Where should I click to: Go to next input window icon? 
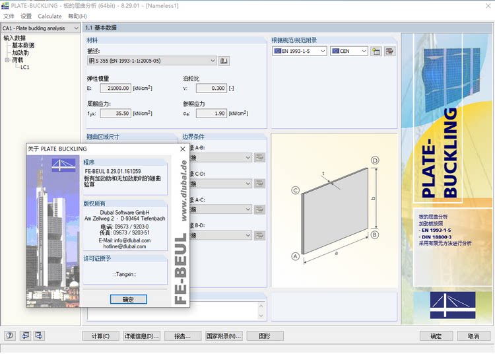tap(39, 336)
